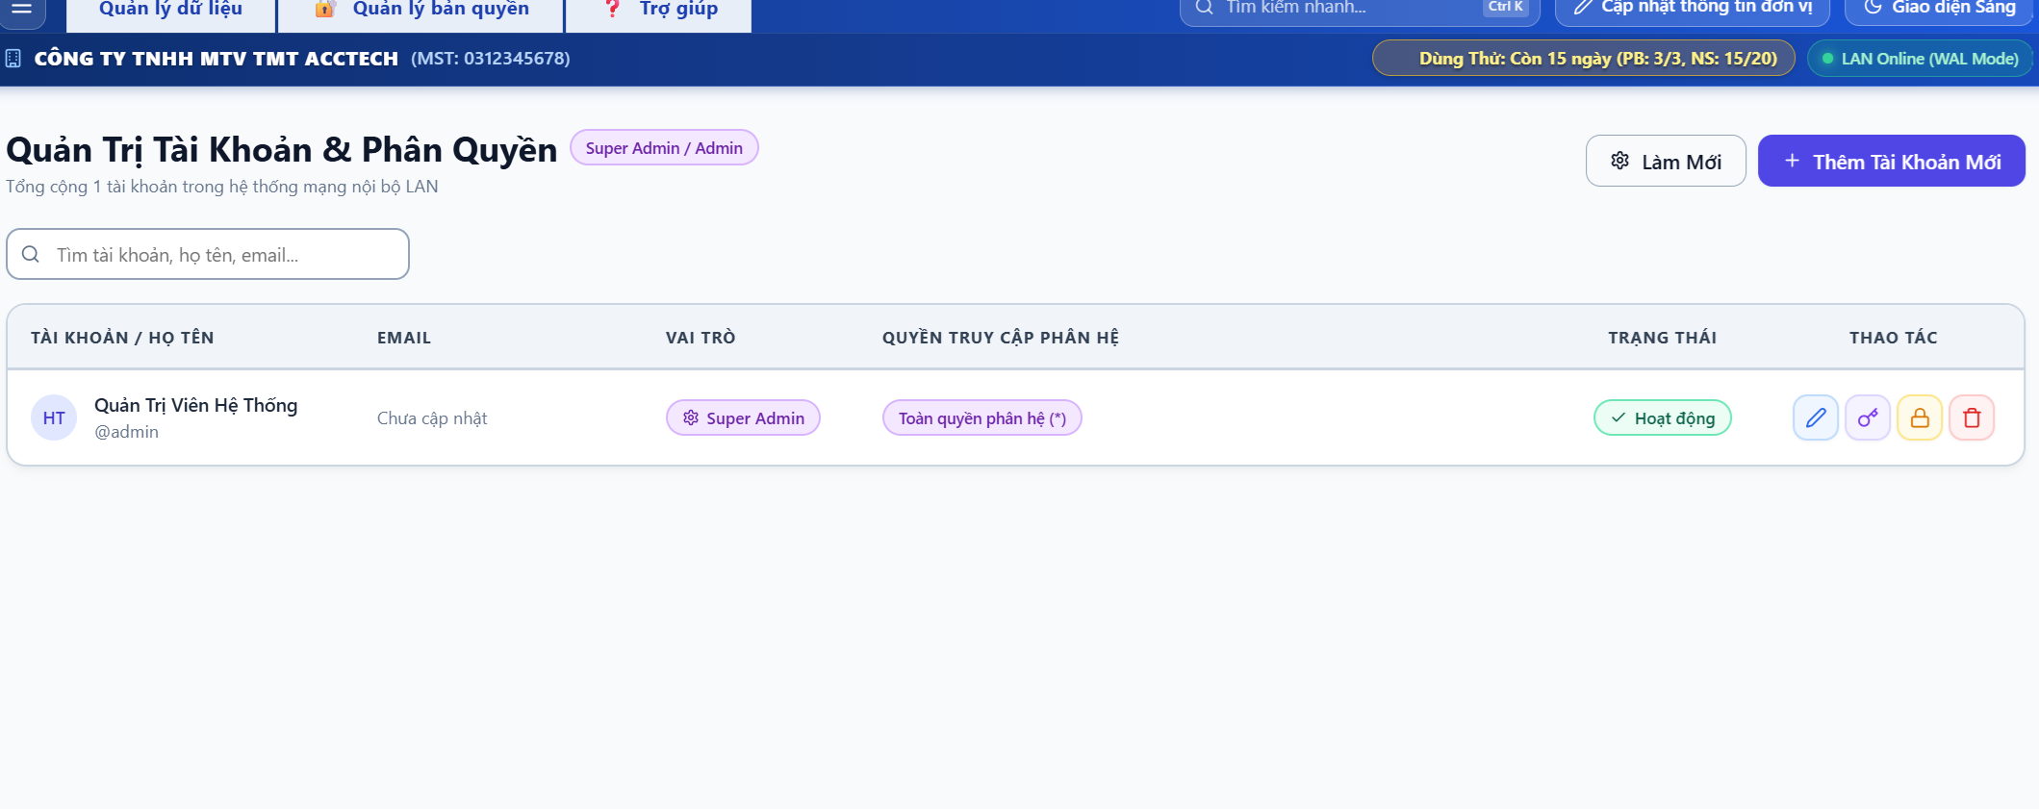Screen dimensions: 2039x809
Task: Delete the admin account with trash icon
Action: [1972, 417]
